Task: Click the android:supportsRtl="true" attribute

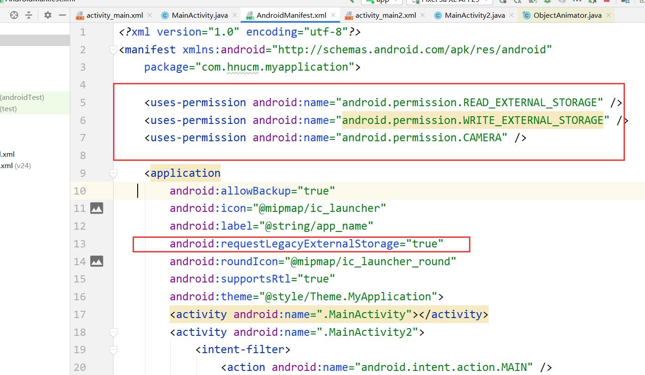Action: [x=253, y=279]
